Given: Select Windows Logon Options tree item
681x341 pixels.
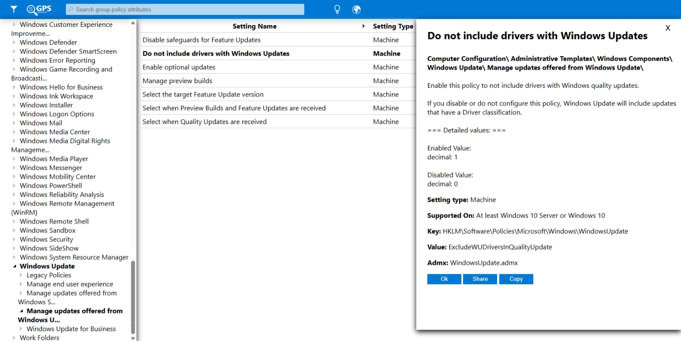Looking at the screenshot, I should pyautogui.click(x=57, y=114).
